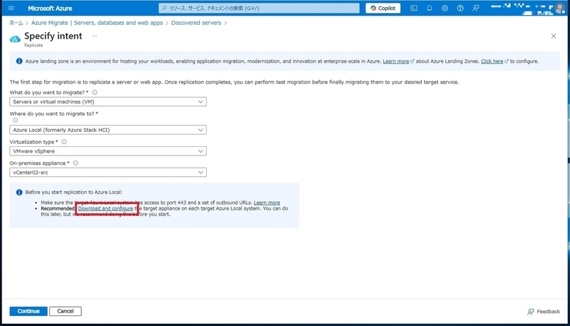Click the Microsoft Azure home logo text
This screenshot has height=326, width=570.
click(50, 9)
